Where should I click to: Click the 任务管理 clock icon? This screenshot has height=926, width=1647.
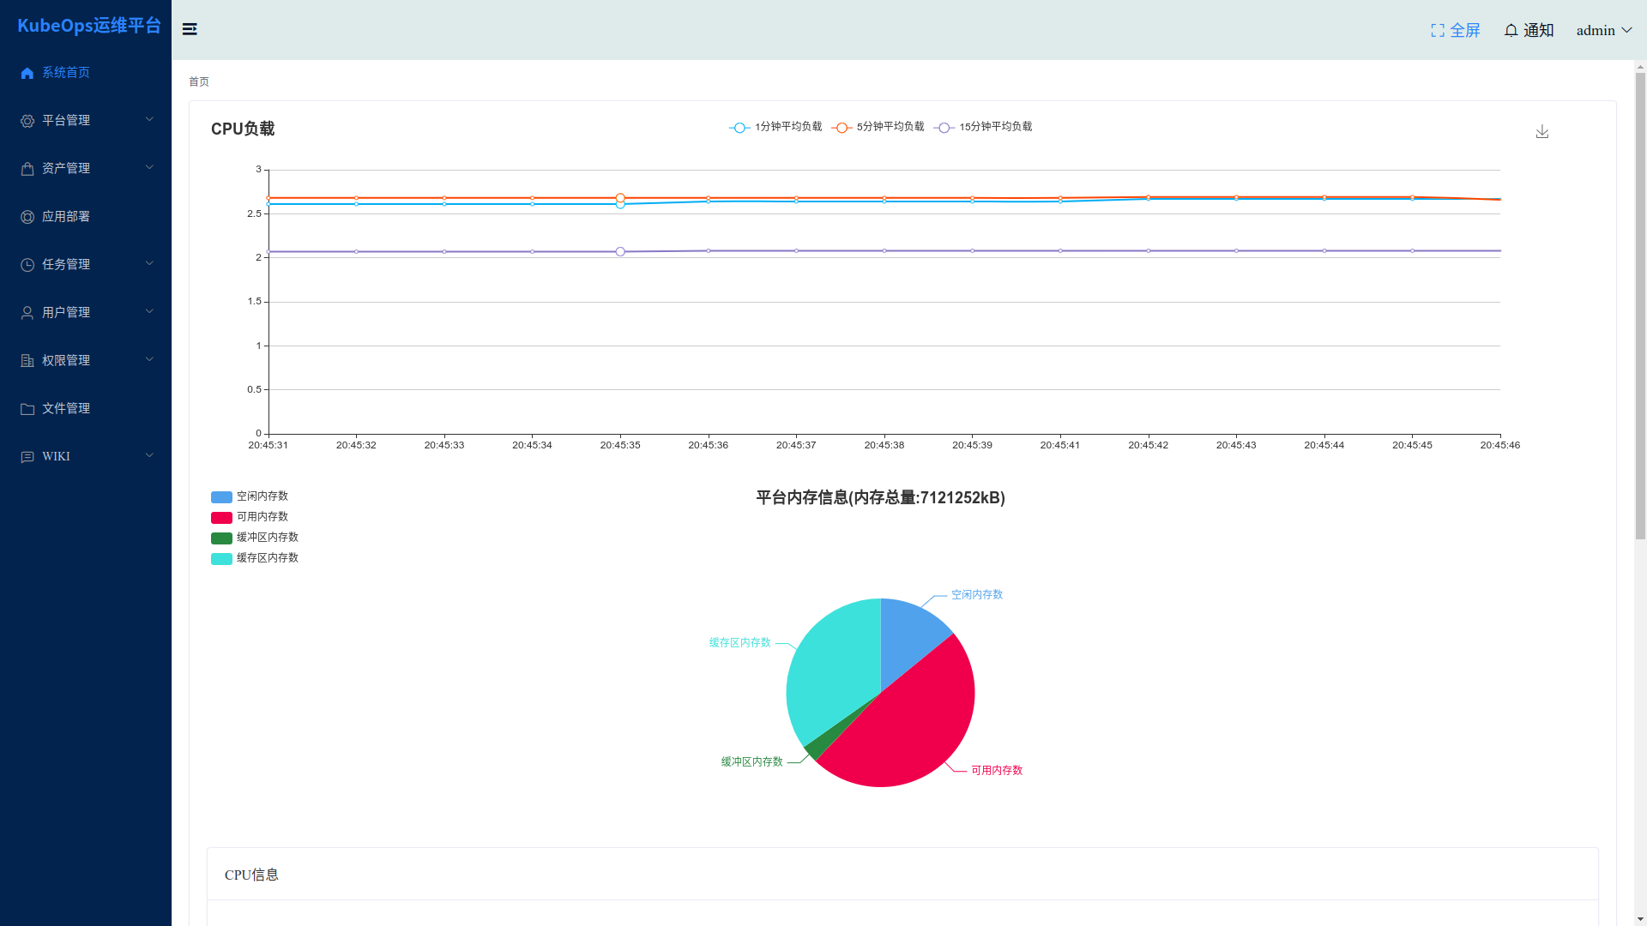coord(27,265)
